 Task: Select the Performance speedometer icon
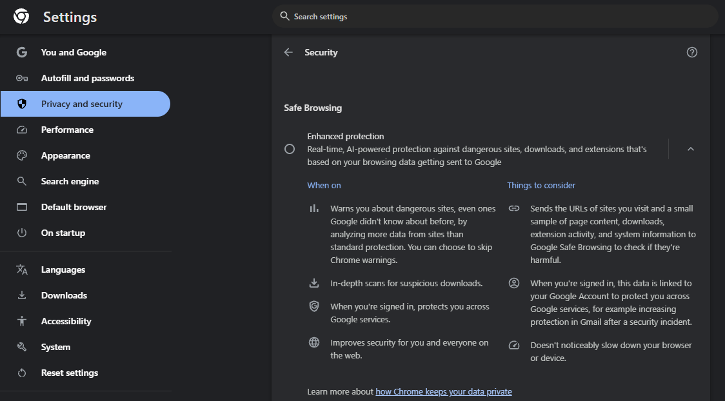(x=21, y=130)
